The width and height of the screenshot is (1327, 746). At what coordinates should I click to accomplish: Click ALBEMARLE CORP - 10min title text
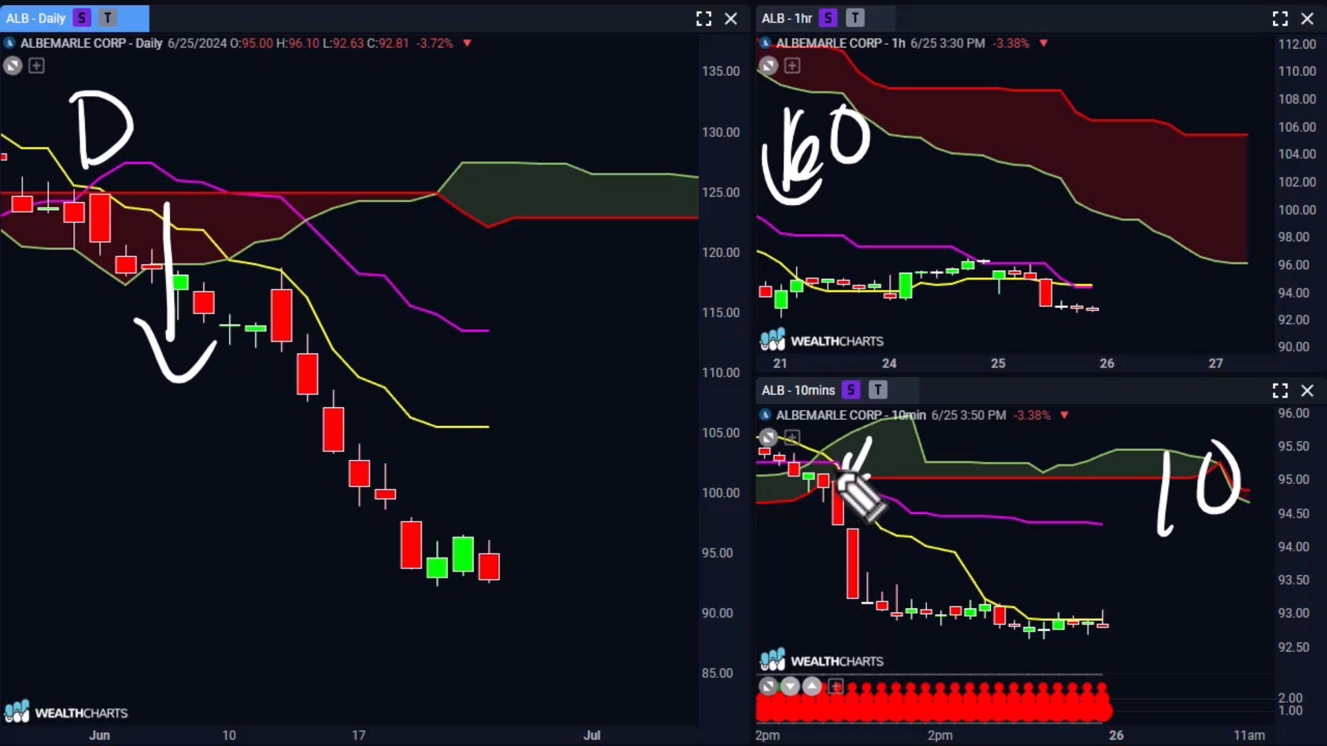point(851,414)
